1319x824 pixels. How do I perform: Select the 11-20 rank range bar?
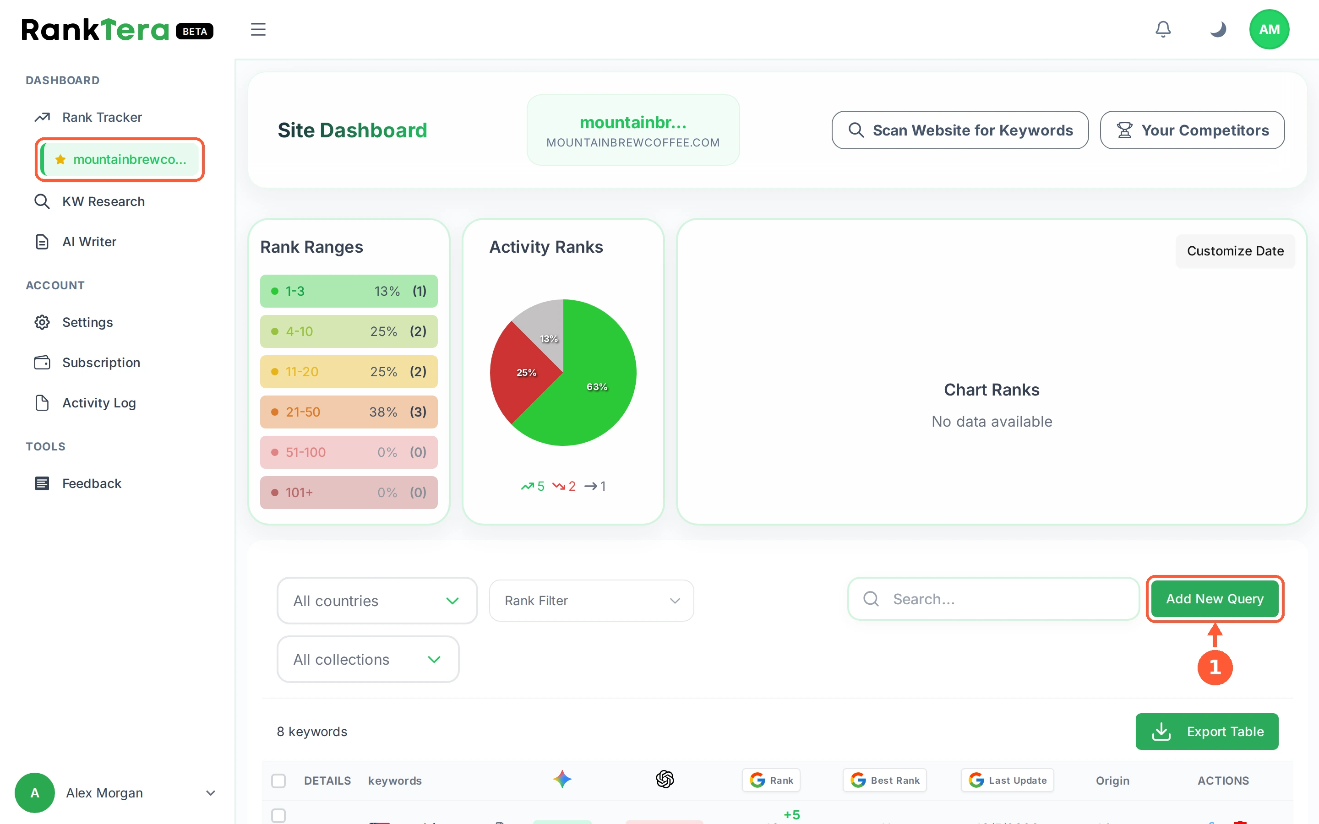coord(349,372)
